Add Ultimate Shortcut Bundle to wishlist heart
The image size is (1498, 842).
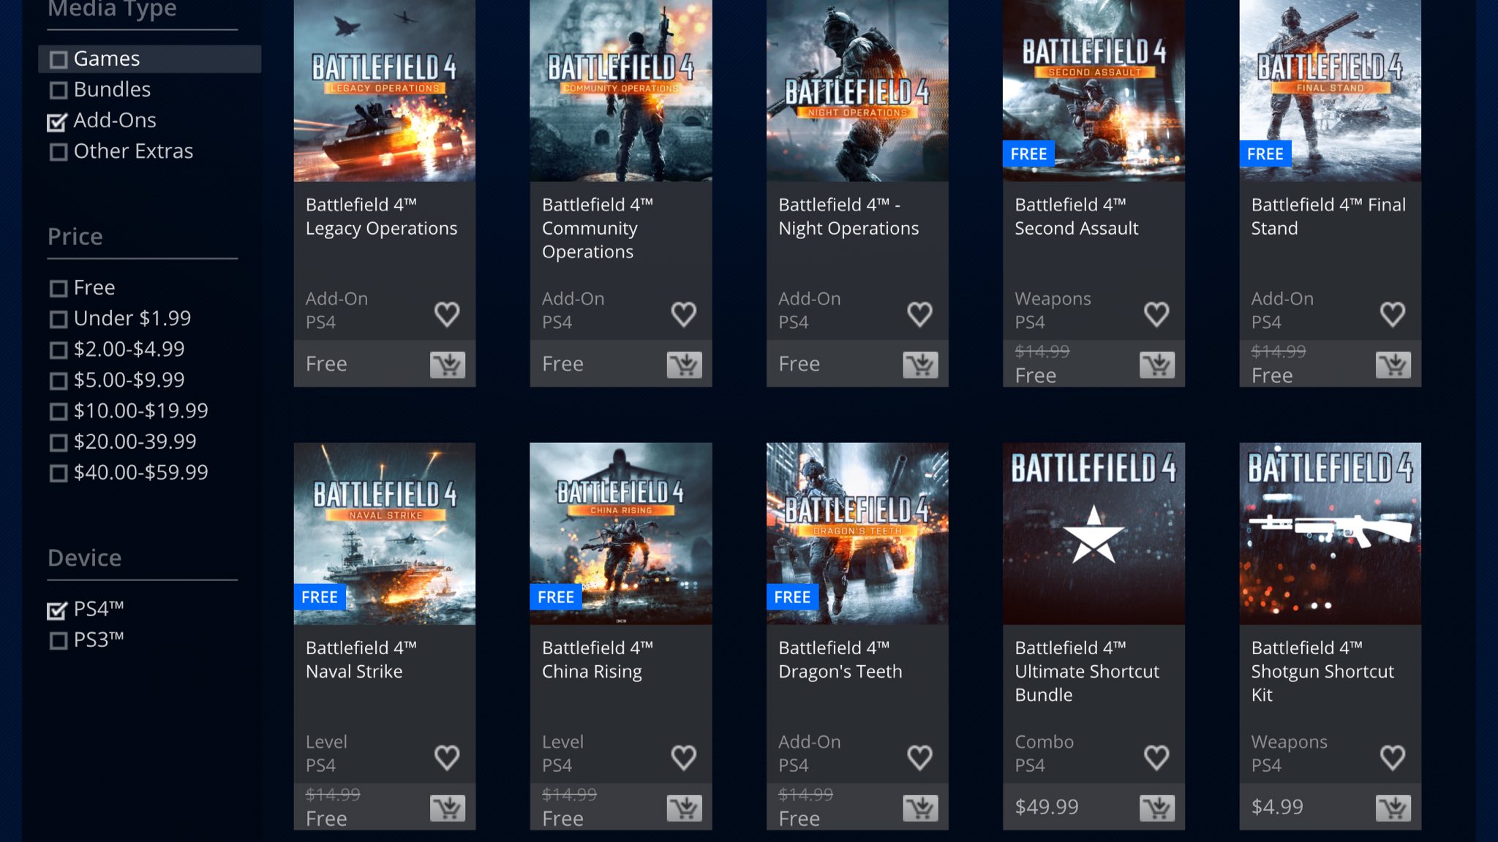(x=1156, y=757)
